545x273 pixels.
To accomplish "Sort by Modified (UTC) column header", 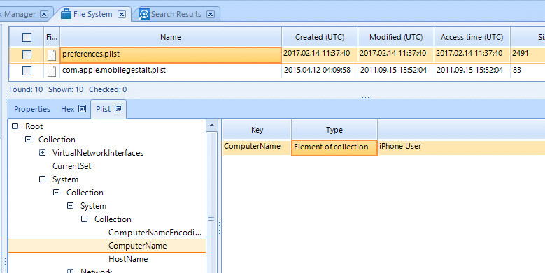I will coord(396,37).
